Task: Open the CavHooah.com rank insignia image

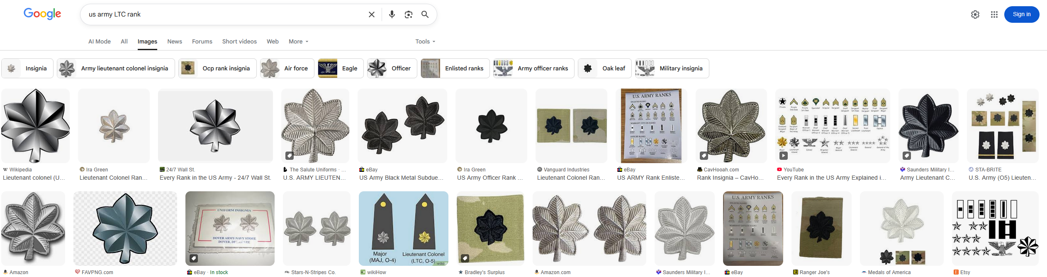Action: pyautogui.click(x=731, y=125)
